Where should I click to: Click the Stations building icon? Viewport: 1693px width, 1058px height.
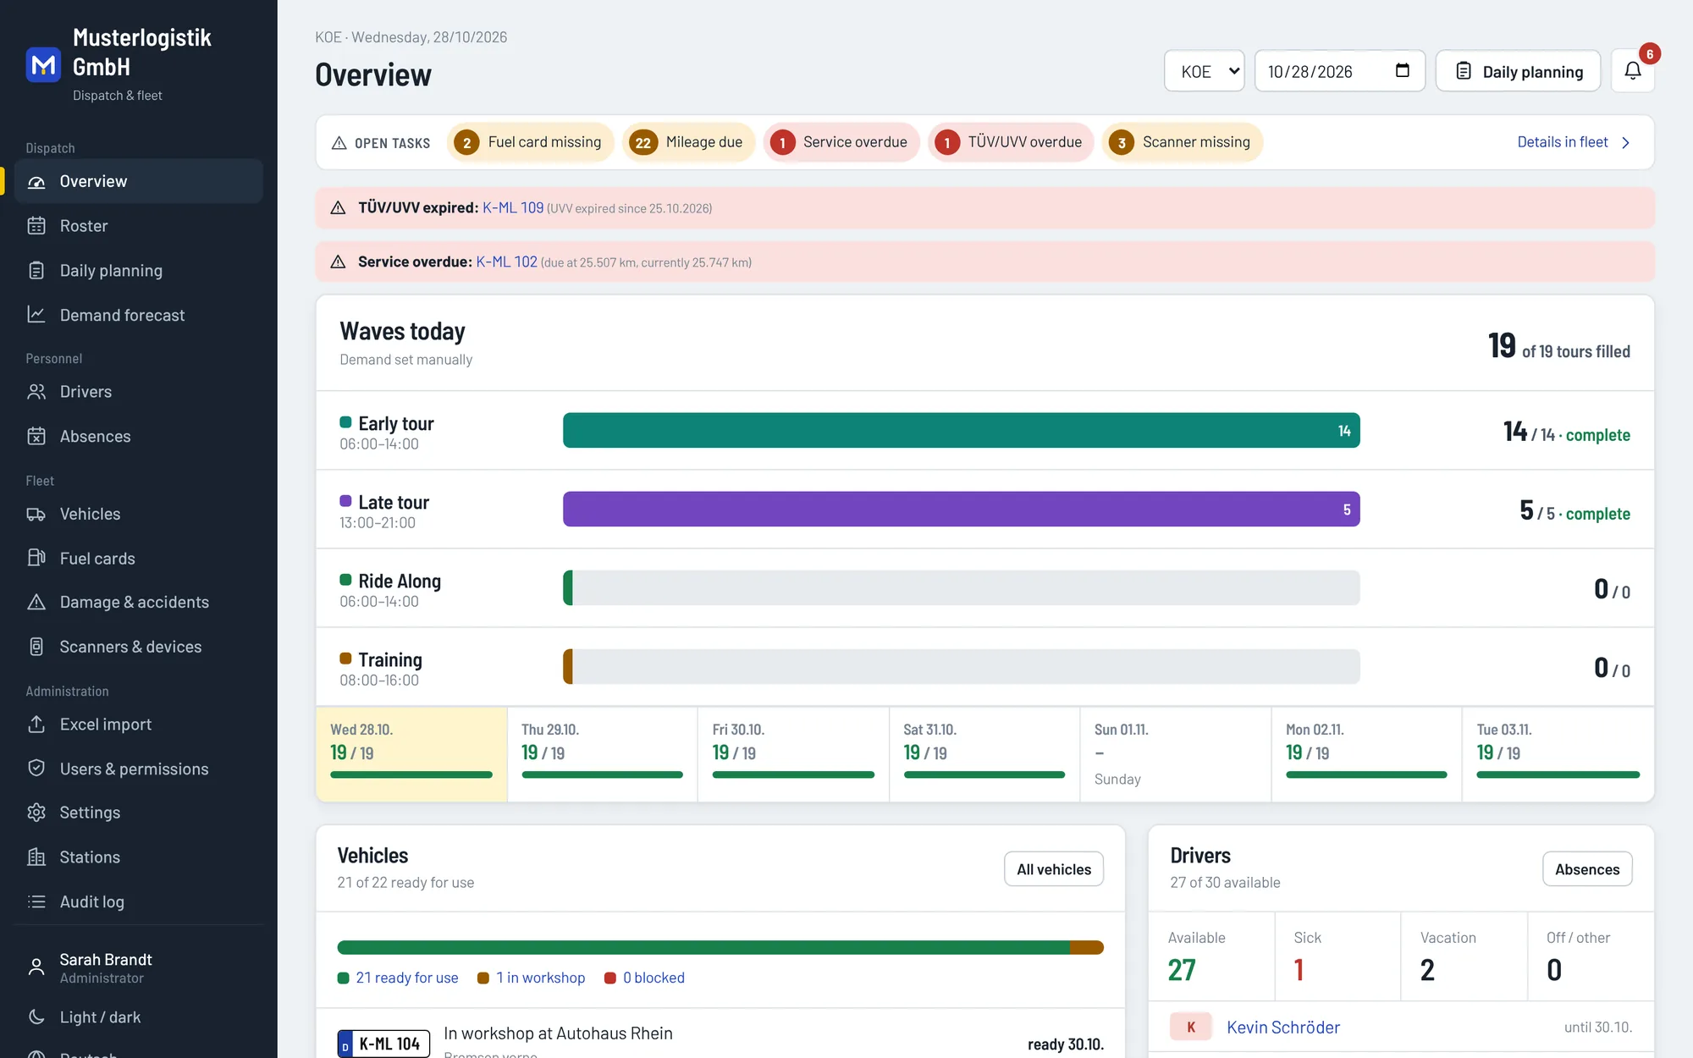[36, 857]
